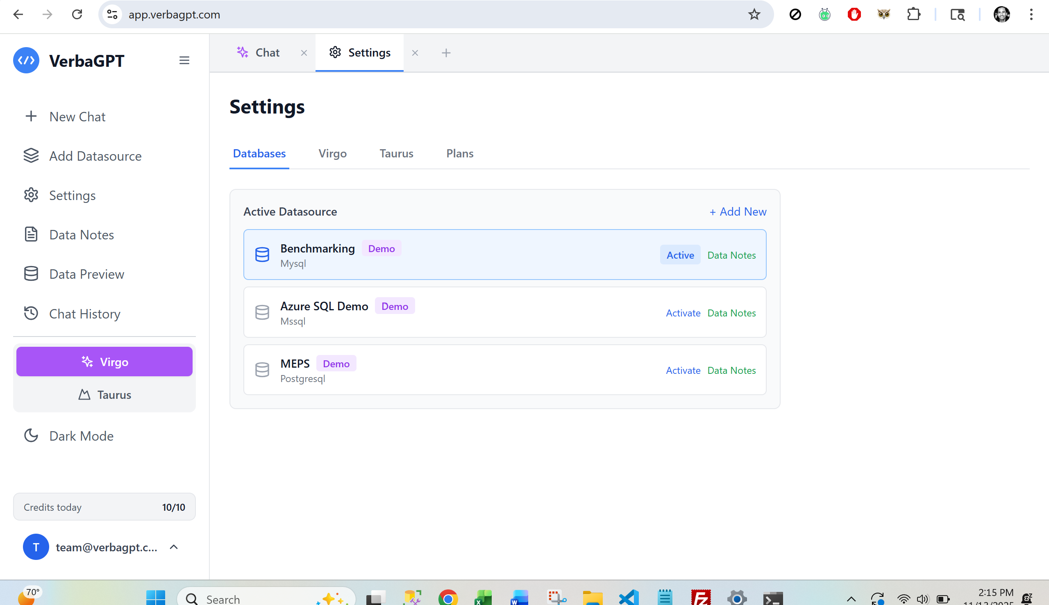This screenshot has width=1049, height=605.
Task: Open Chat History in sidebar
Action: coord(84,314)
